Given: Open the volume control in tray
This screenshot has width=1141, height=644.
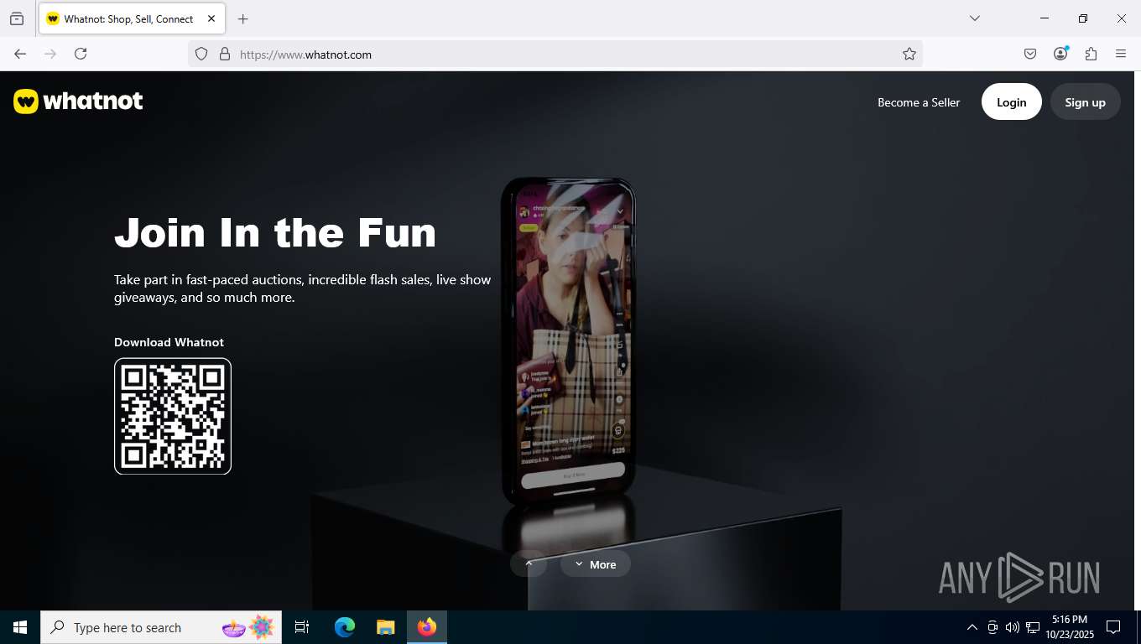Looking at the screenshot, I should click(1013, 627).
